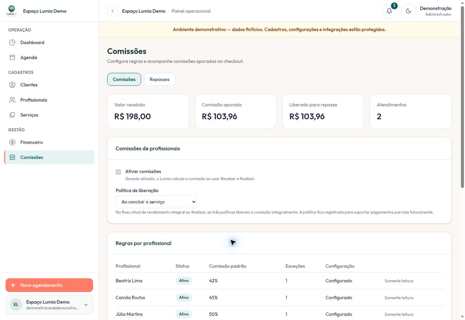Toggle the Ativar comissões checkbox

pyautogui.click(x=118, y=172)
